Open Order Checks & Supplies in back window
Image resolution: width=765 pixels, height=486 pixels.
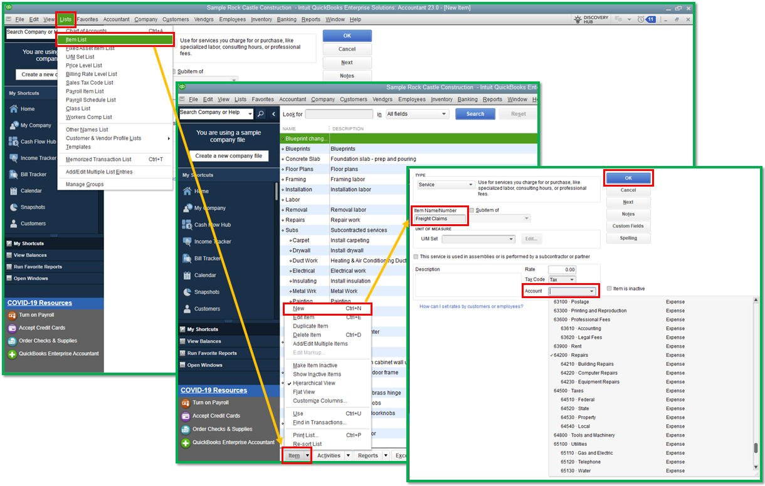point(48,341)
